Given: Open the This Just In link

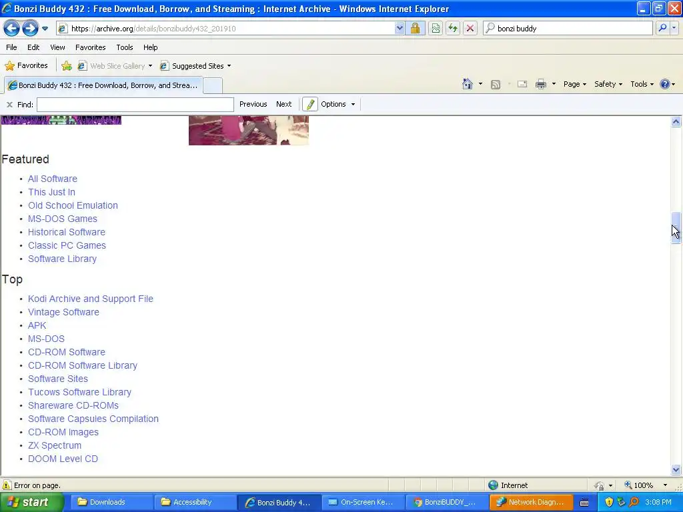Looking at the screenshot, I should pyautogui.click(x=51, y=192).
